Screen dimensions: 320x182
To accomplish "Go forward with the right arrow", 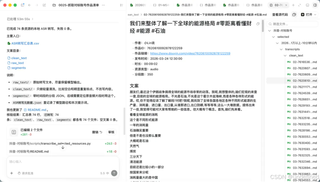I will 37,5.
